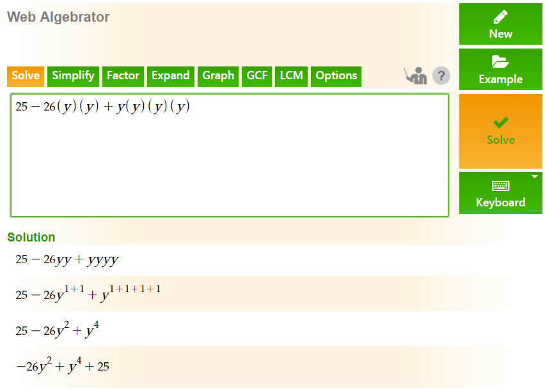The image size is (545, 391).
Task: Choose the LCM tab
Action: coord(291,76)
